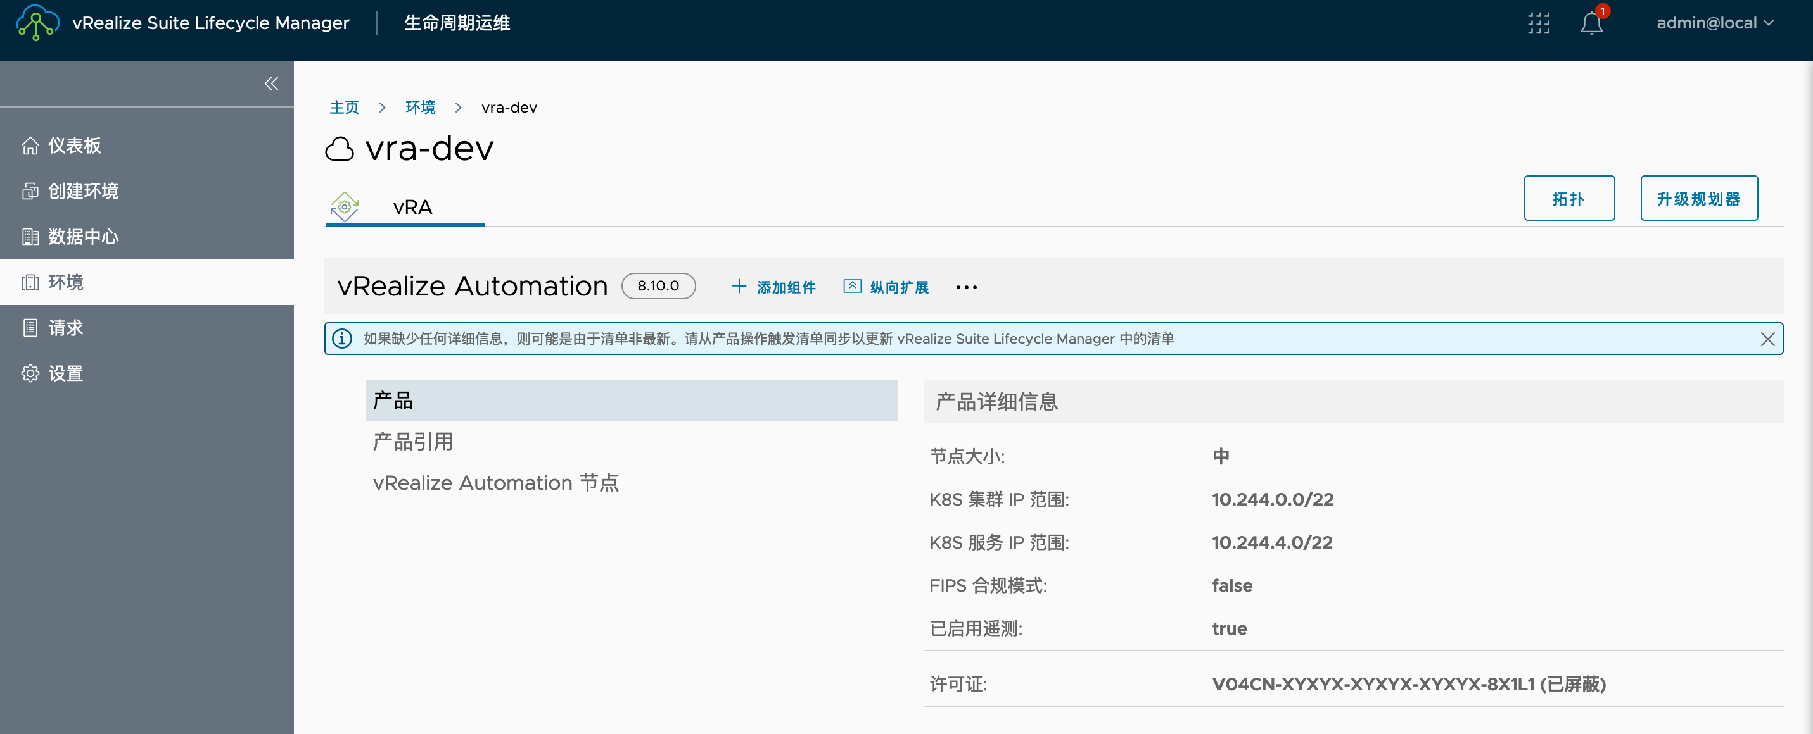Click the 环境 breadcrumb link

tap(420, 108)
